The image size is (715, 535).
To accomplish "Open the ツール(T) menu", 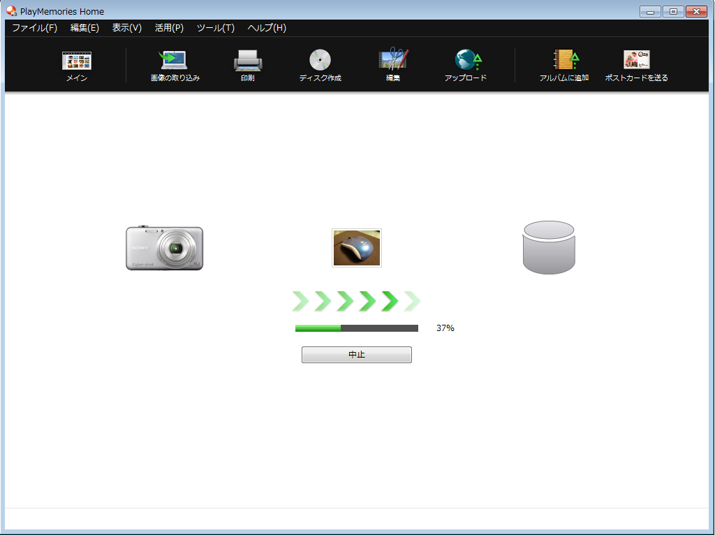I will point(216,28).
